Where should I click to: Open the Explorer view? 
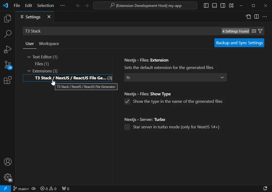(x=8, y=18)
